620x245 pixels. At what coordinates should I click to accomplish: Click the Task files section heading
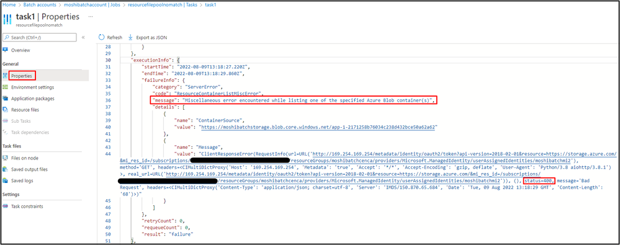pyautogui.click(x=12, y=146)
